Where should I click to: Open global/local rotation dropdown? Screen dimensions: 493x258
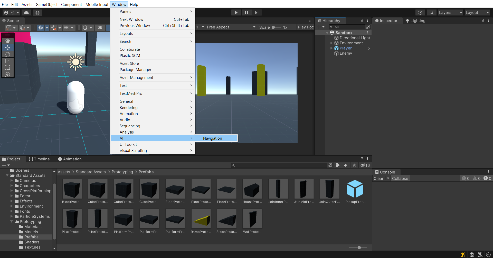click(x=25, y=28)
